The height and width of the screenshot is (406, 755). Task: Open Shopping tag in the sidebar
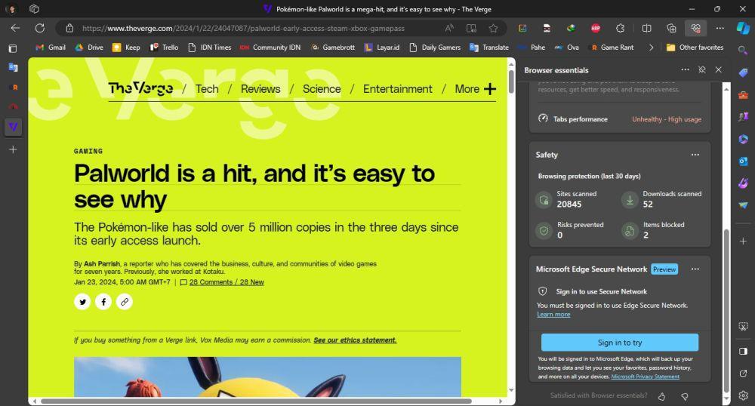[743, 72]
